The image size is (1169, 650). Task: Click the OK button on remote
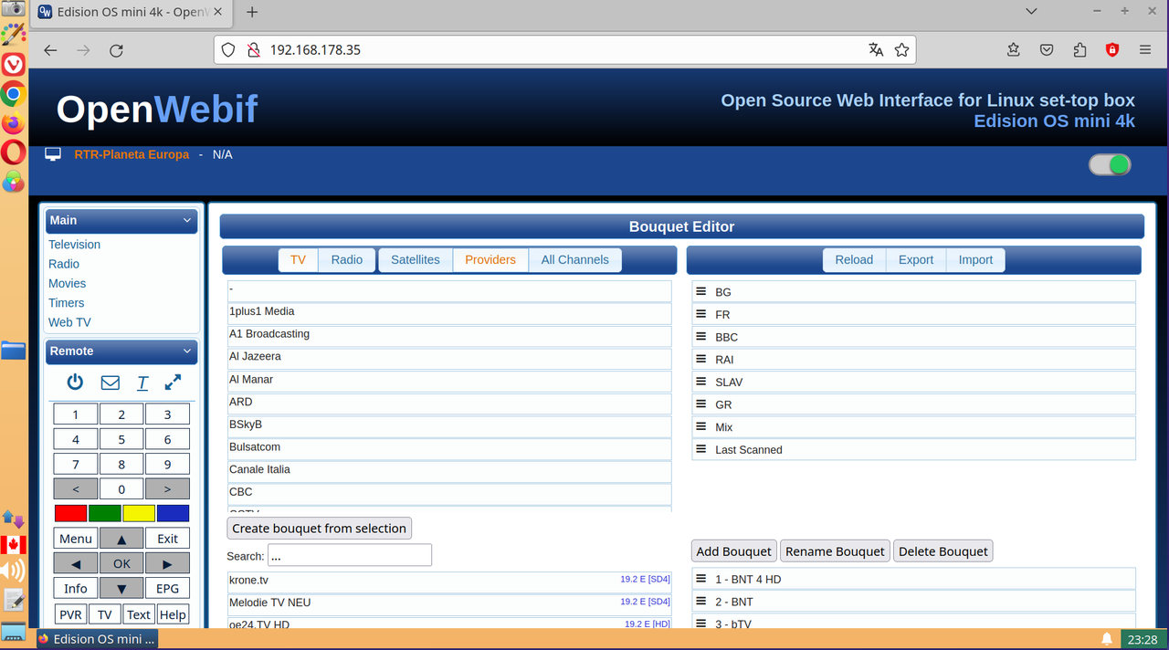[121, 563]
